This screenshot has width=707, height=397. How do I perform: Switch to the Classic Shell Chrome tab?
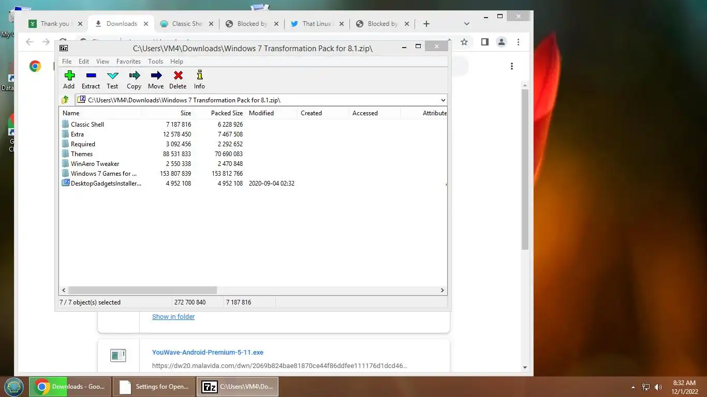click(187, 24)
